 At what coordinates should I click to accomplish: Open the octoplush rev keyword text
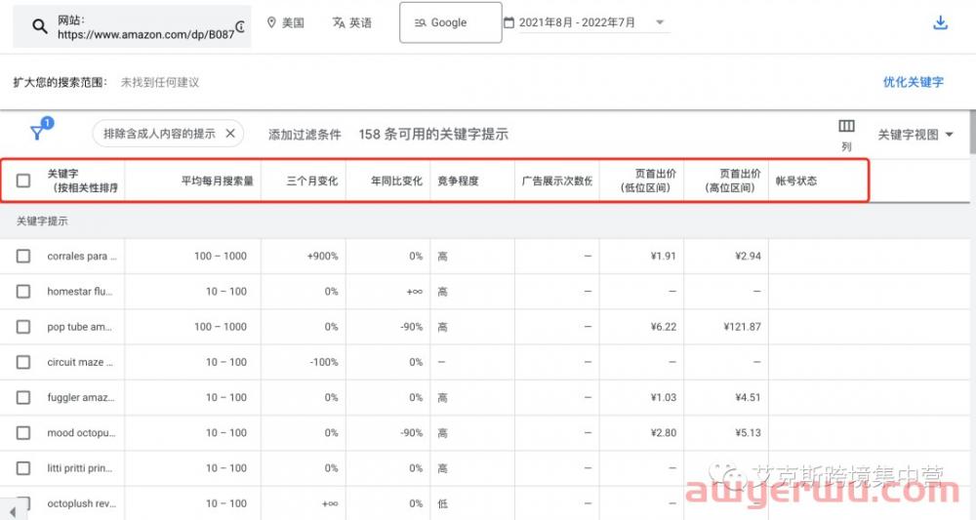pyautogui.click(x=82, y=503)
